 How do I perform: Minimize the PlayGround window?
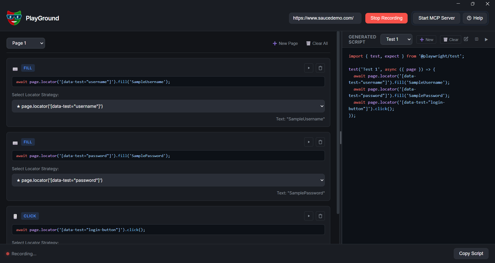(458, 4)
